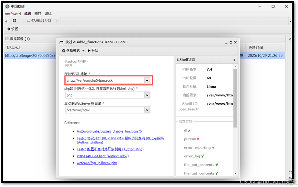Click the PHP位数 64 value

point(209,78)
